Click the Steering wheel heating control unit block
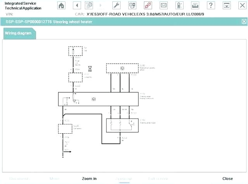 click(99, 99)
